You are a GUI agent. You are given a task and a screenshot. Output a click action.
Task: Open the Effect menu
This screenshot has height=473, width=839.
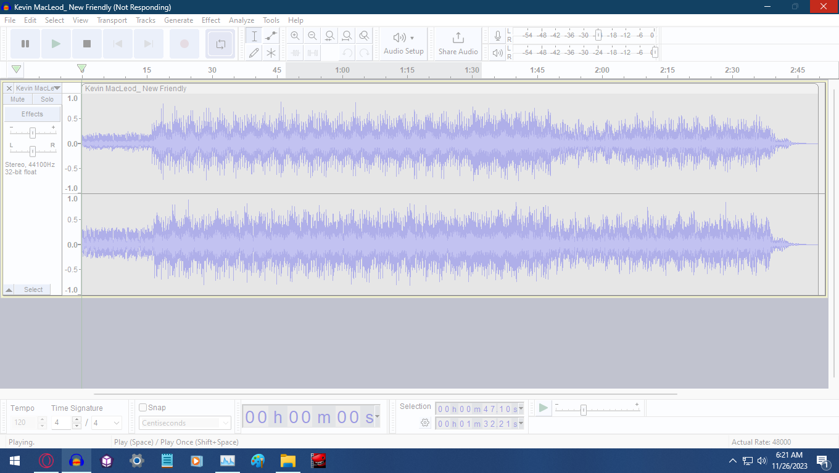coord(210,20)
